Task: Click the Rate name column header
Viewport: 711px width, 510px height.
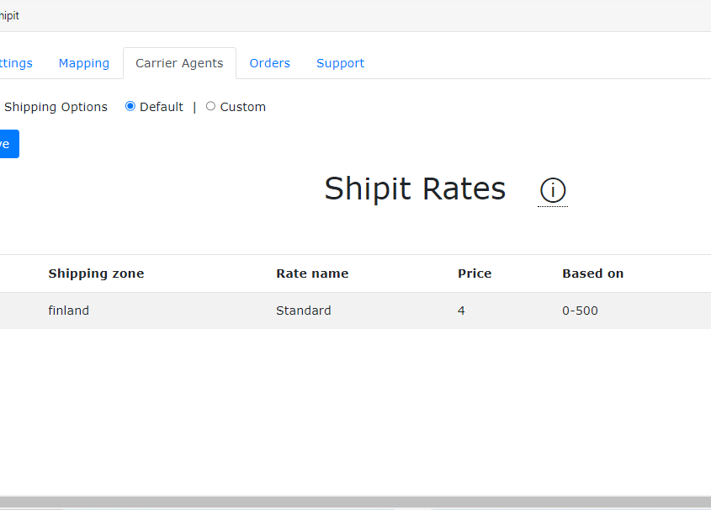Action: (312, 274)
